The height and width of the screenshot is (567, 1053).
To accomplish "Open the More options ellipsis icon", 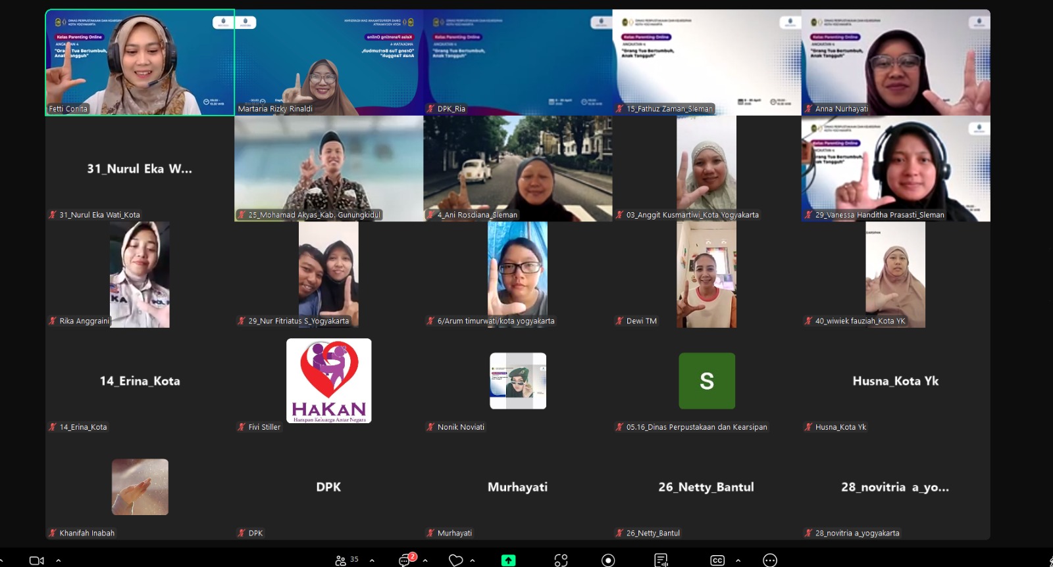I will coord(770,560).
